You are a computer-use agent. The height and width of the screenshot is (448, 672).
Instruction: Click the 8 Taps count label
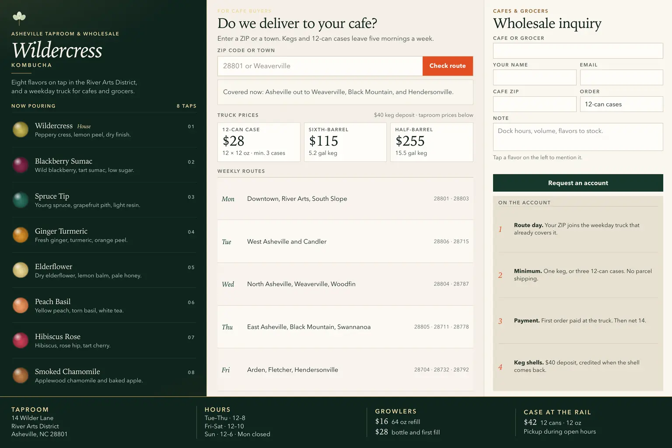186,106
